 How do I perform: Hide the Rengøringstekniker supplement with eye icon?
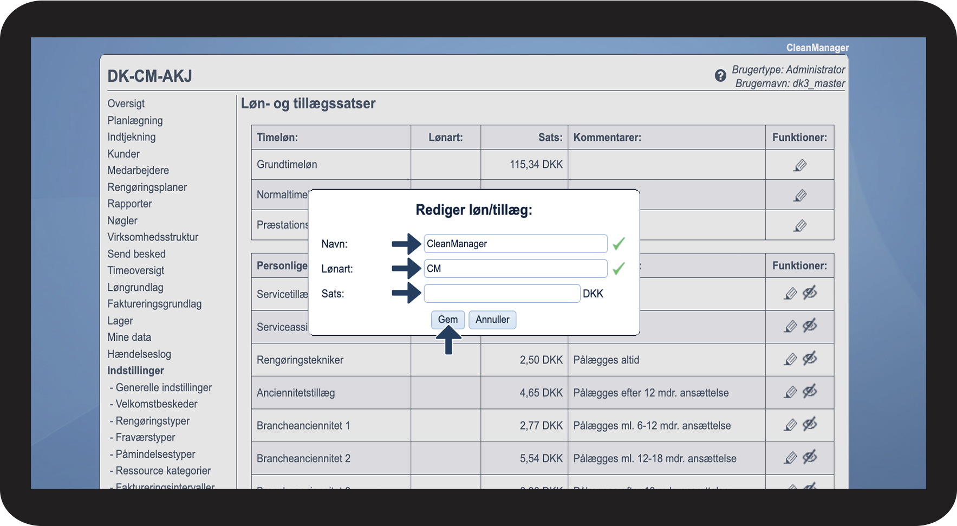(x=810, y=359)
